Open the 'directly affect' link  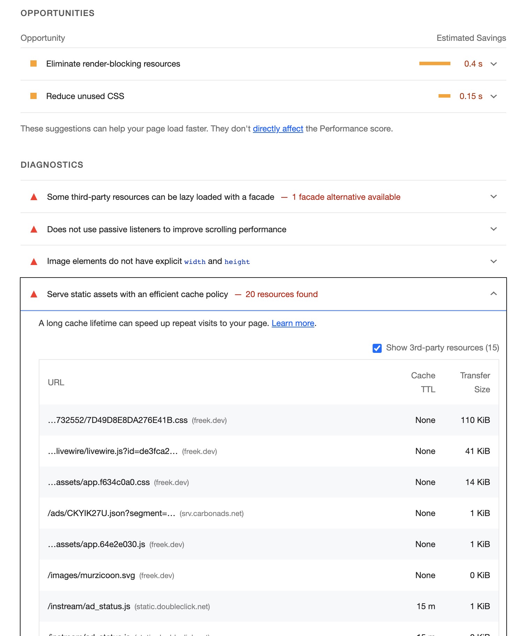tap(278, 129)
